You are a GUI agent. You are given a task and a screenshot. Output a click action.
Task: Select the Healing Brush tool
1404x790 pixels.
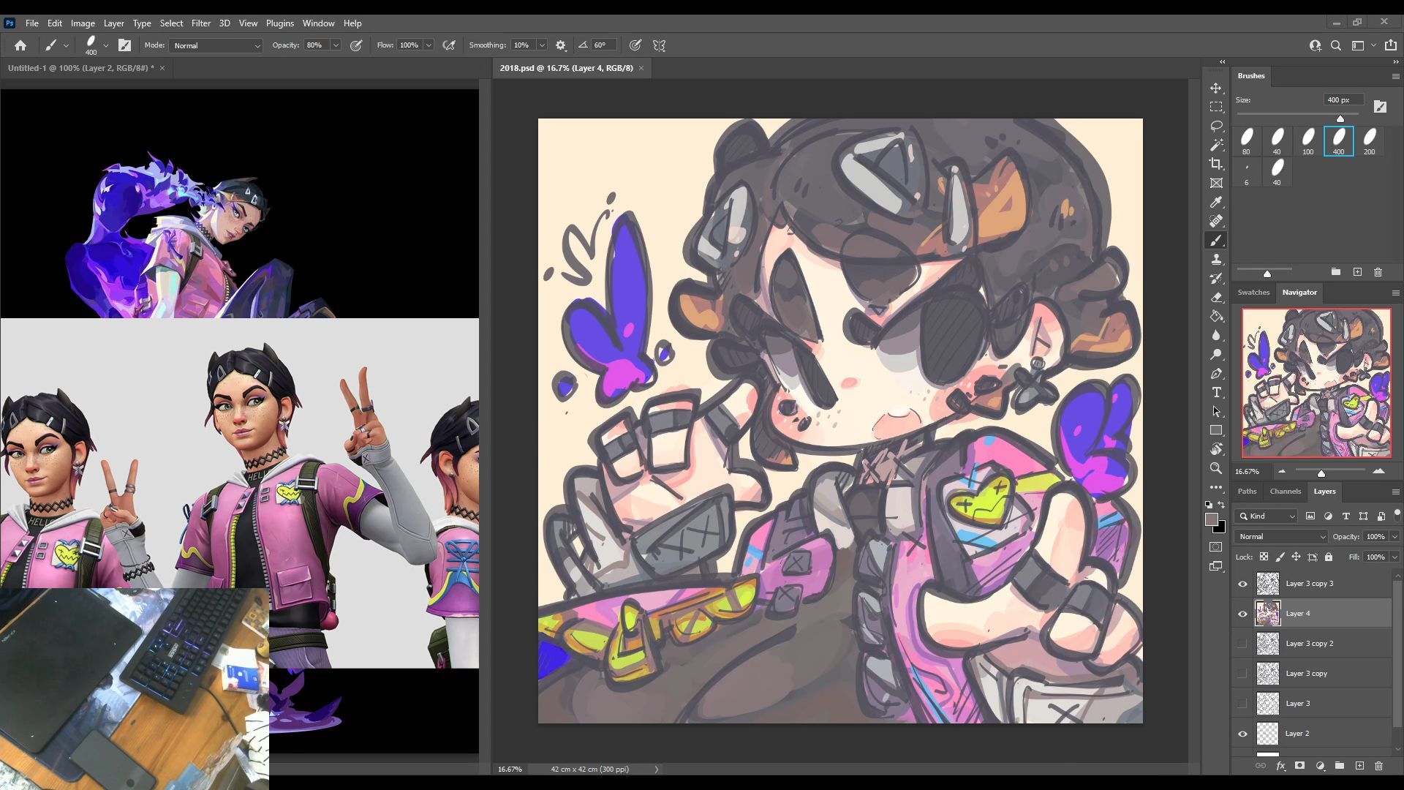click(1216, 221)
